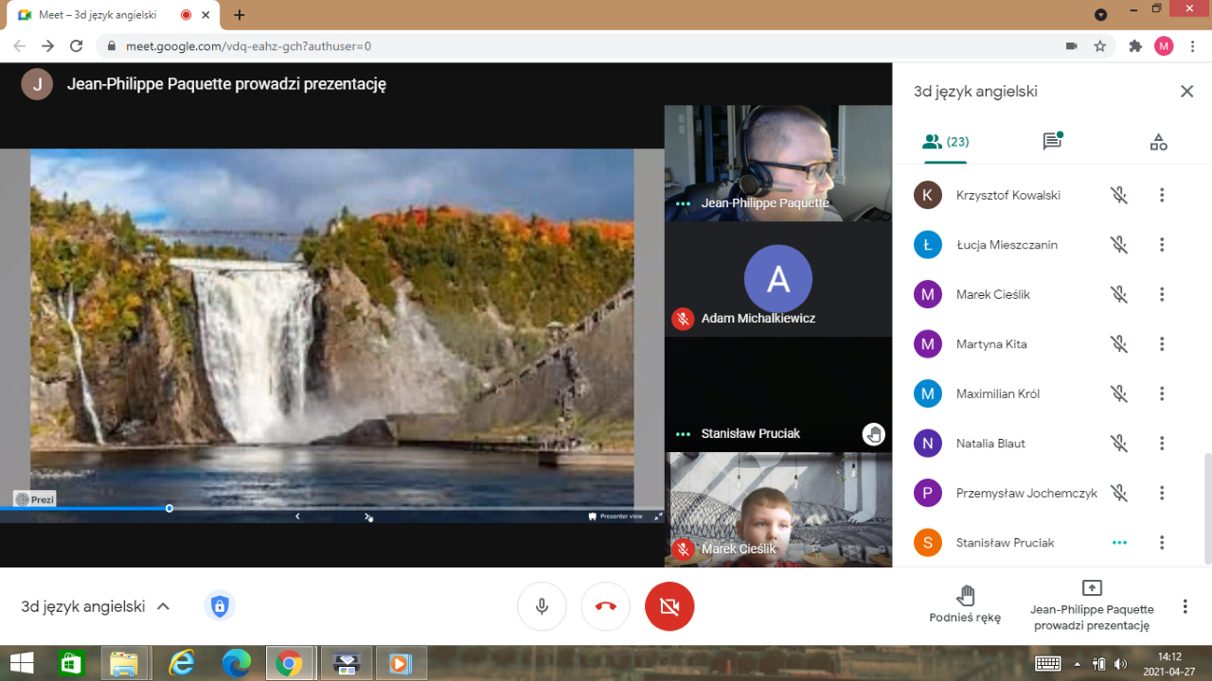1212x681 pixels.
Task: Turn on the camera toggle
Action: coord(669,606)
